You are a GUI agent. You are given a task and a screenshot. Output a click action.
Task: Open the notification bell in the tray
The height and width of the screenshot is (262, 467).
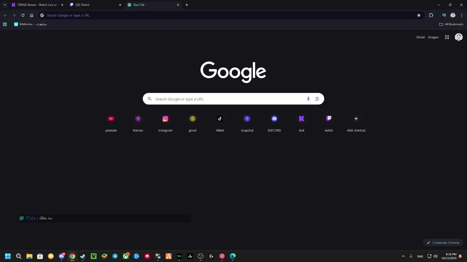pos(460,256)
